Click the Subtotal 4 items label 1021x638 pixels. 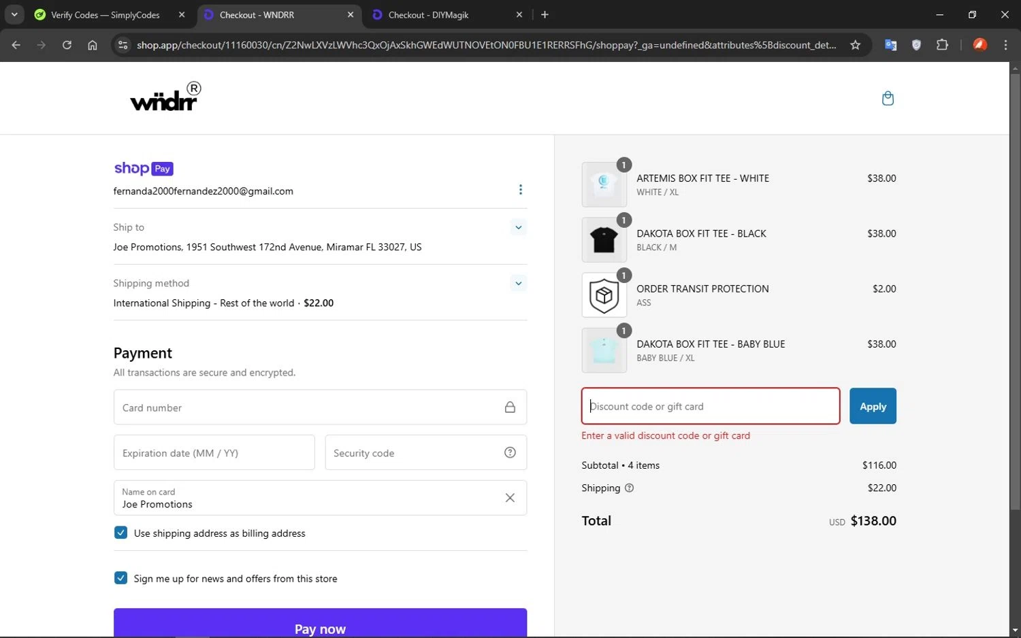tap(620, 465)
